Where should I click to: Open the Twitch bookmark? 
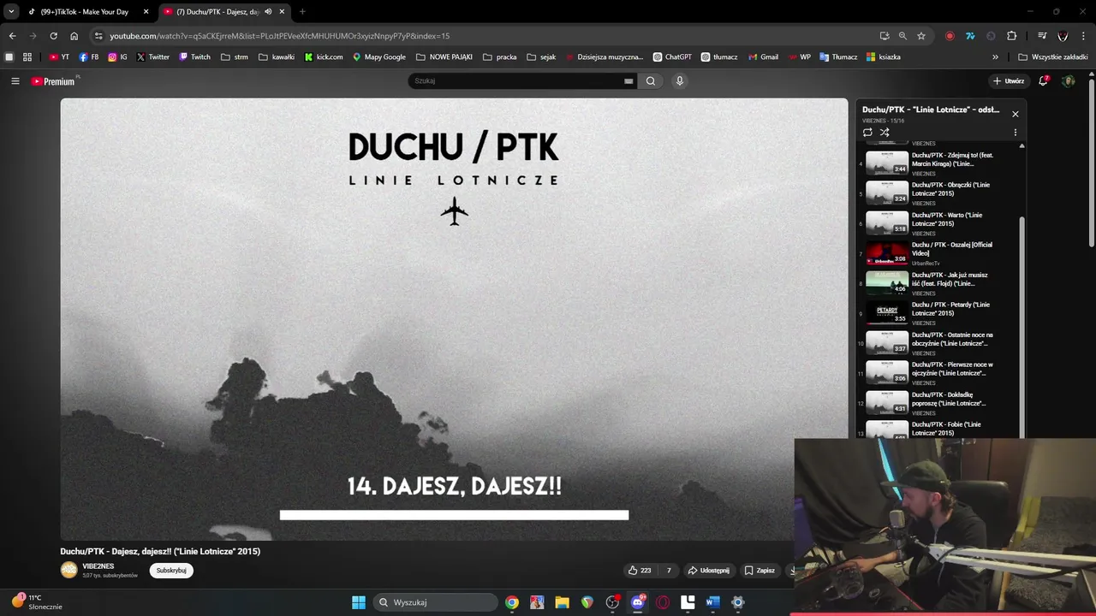[x=194, y=57]
